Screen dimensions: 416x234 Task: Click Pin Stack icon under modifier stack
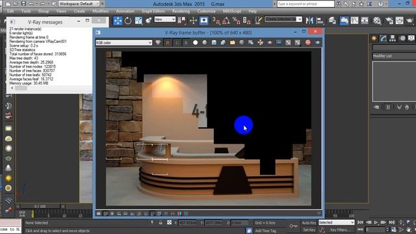click(x=376, y=107)
